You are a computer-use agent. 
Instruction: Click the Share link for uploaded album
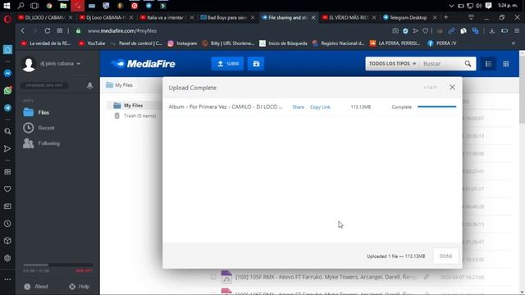tap(298, 107)
